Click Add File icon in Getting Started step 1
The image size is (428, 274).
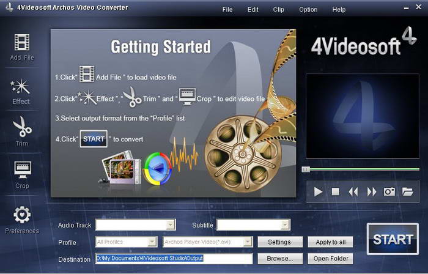[x=87, y=74]
